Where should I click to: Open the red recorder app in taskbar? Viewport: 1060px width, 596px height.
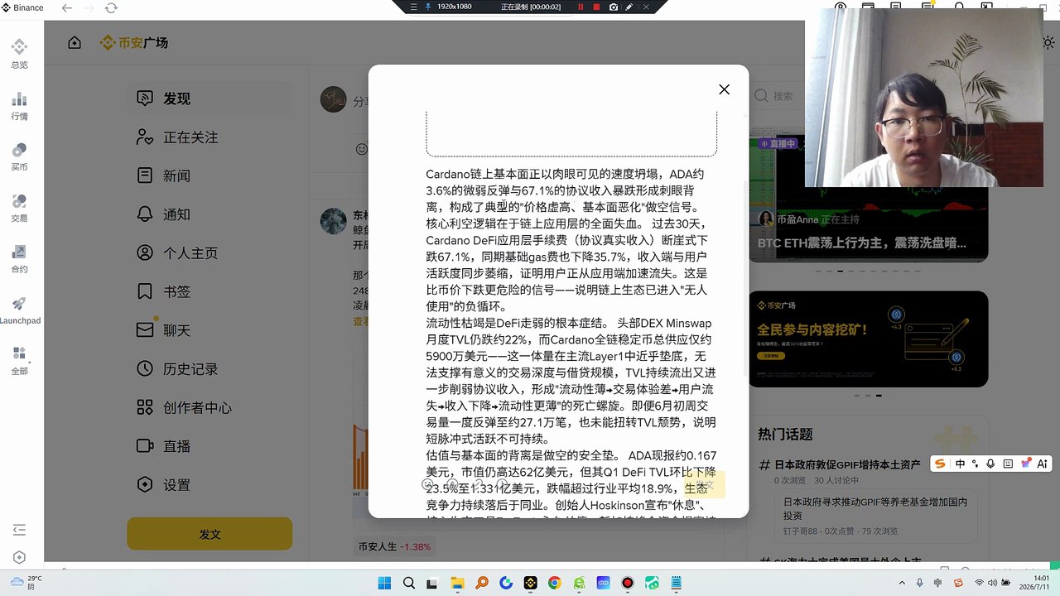(x=627, y=584)
